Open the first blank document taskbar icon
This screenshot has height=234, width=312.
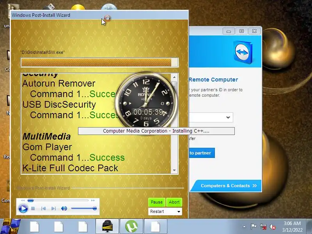35,227
